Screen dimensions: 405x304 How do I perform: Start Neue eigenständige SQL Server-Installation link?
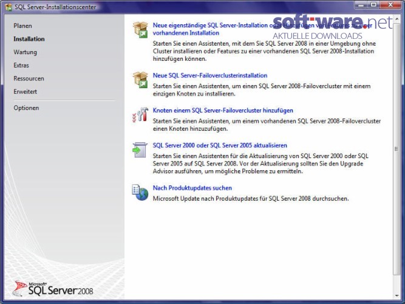click(x=262, y=29)
